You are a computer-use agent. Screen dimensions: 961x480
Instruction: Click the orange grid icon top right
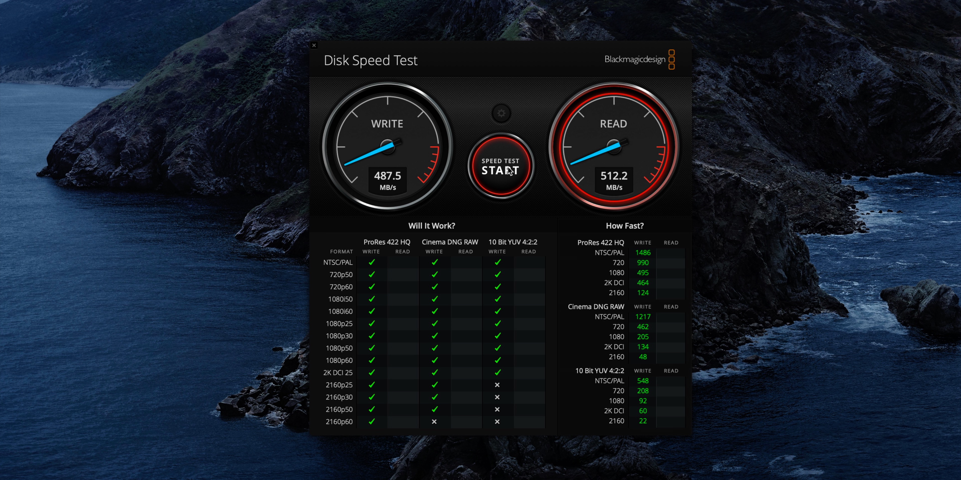(x=675, y=59)
